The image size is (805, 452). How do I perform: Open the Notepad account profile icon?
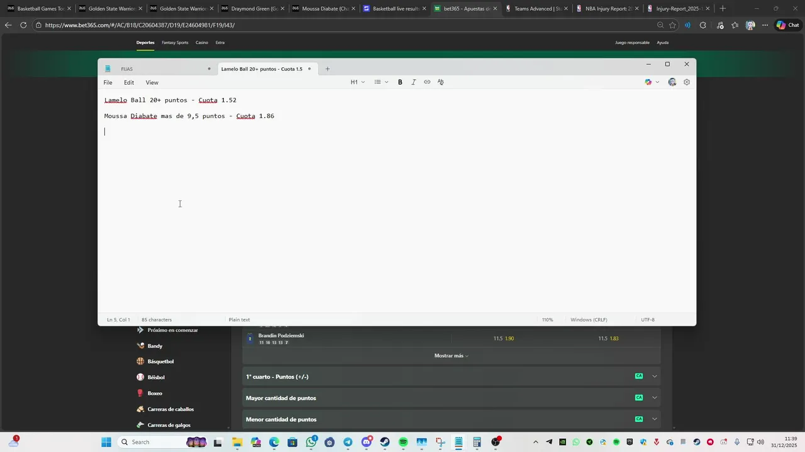672,82
